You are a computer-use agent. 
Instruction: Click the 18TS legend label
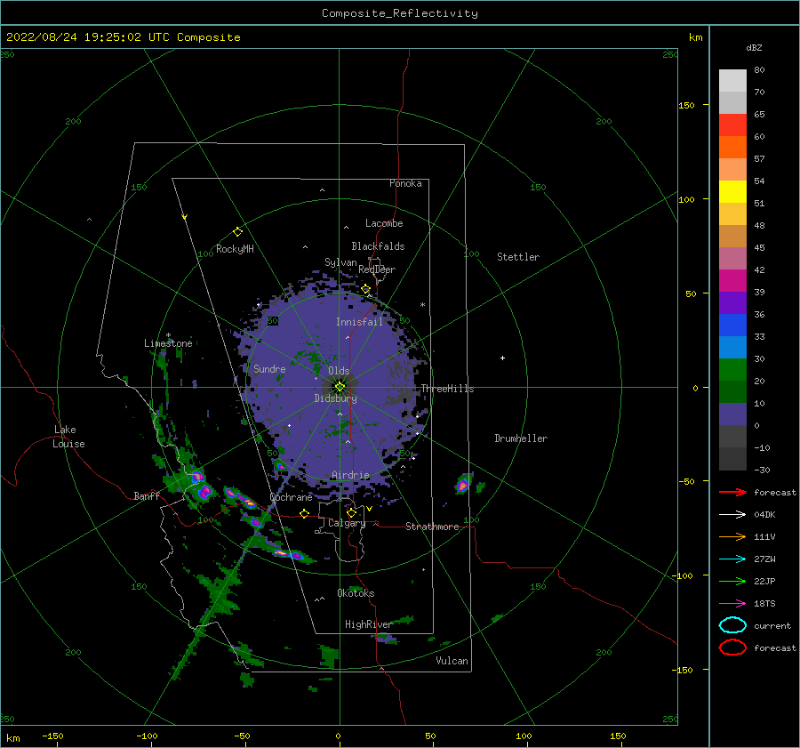pos(764,604)
